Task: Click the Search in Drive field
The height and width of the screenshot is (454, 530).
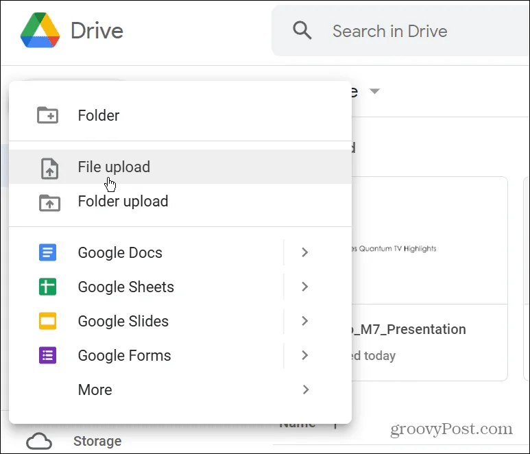Action: (x=401, y=30)
